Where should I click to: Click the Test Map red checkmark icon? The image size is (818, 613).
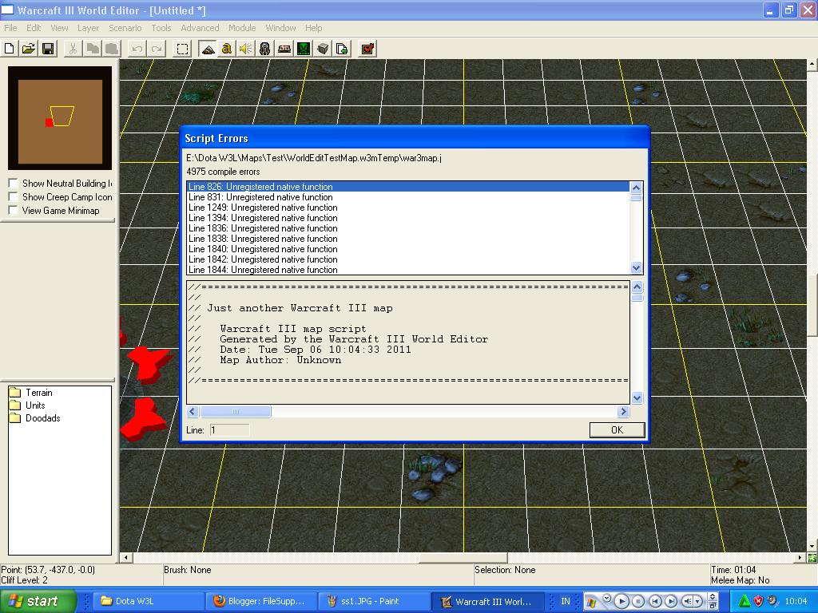[367, 49]
